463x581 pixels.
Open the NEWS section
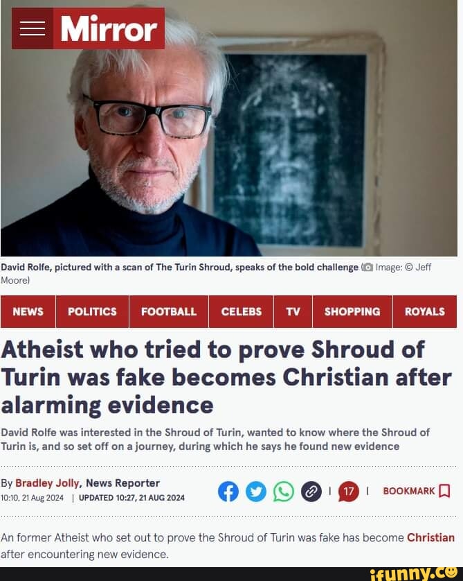click(28, 311)
